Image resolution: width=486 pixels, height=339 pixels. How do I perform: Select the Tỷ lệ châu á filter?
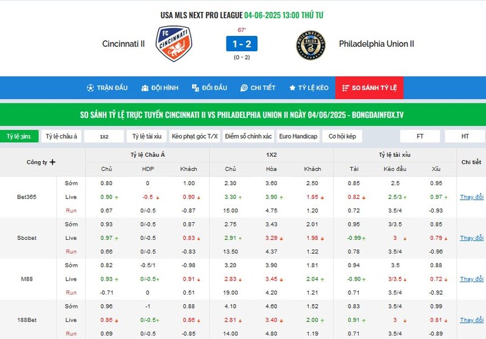click(61, 136)
